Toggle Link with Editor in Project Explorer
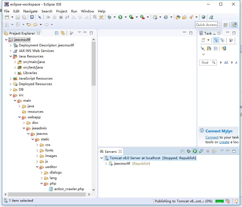This screenshot has width=242, height=207. (x=63, y=33)
